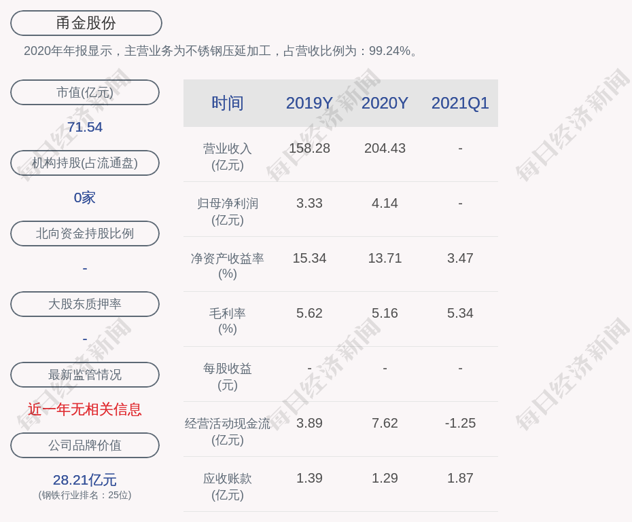
Task: Click the 甬金股份 company name pill
Action: (86, 23)
